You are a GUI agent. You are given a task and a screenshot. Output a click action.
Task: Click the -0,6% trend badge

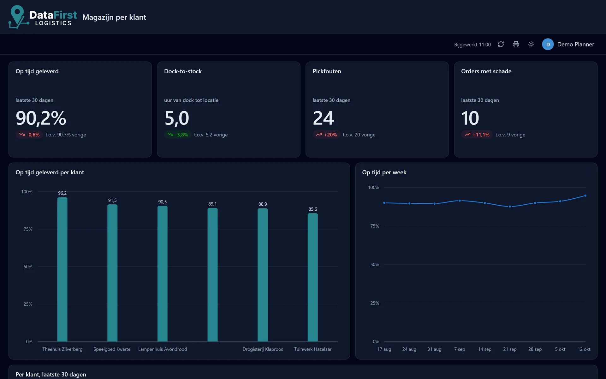[29, 135]
